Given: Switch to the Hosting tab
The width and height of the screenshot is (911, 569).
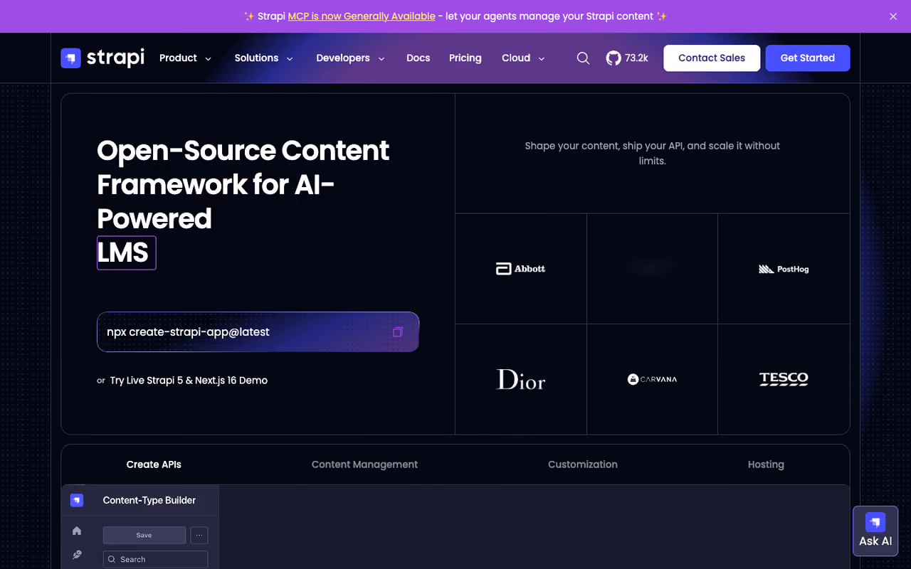Looking at the screenshot, I should click(x=766, y=464).
